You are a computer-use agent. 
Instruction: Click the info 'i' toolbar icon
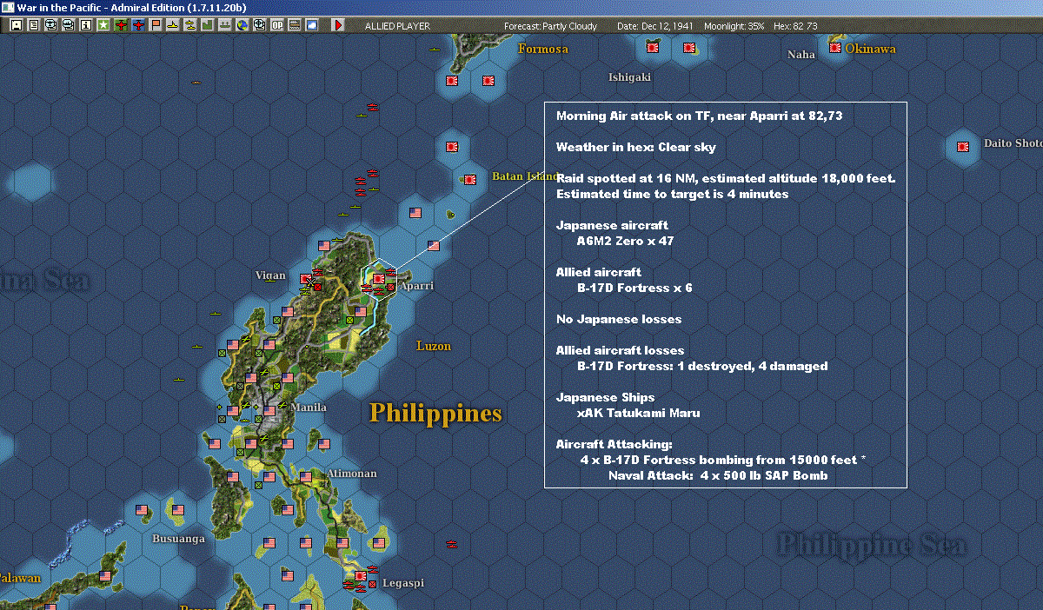coord(86,25)
